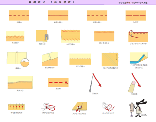Click the バイアス布の裁ち方 text label
This screenshot has height=122, width=156.
110,68
